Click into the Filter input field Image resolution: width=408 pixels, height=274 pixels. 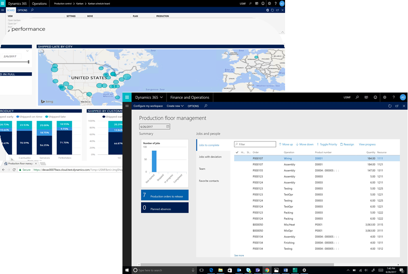pos(257,144)
